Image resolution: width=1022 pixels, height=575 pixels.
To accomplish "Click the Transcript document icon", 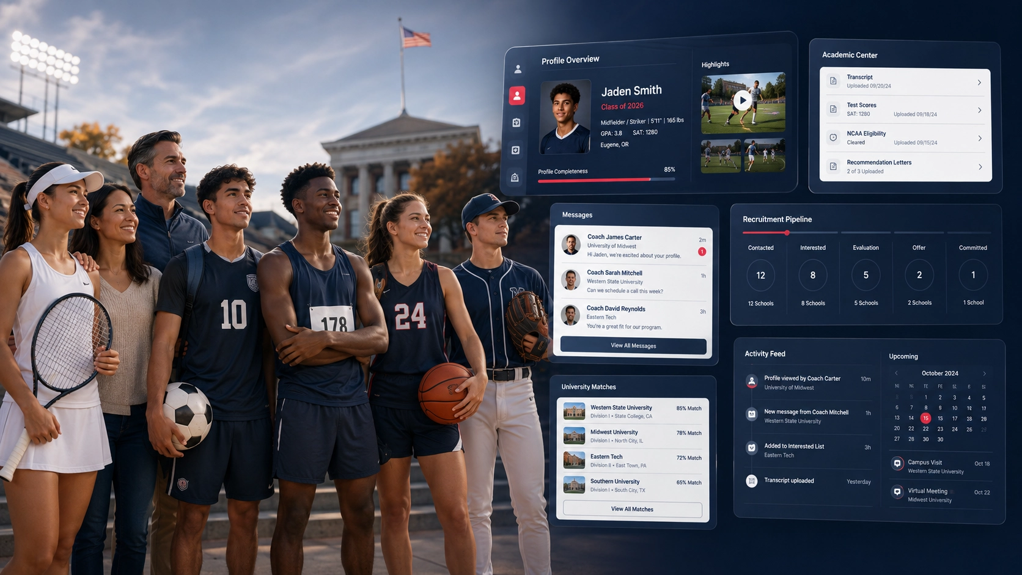I will click(x=833, y=81).
